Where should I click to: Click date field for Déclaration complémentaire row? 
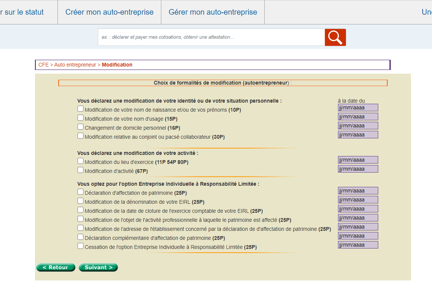coord(358,236)
